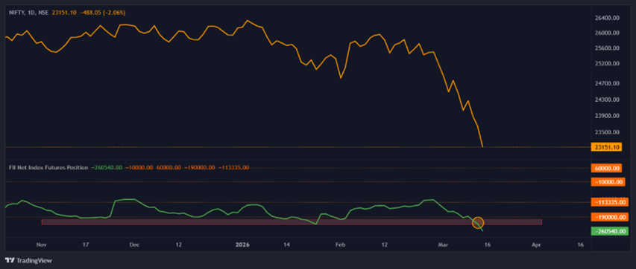Click the 1D interval label
The width and height of the screenshot is (636, 269).
31,13
